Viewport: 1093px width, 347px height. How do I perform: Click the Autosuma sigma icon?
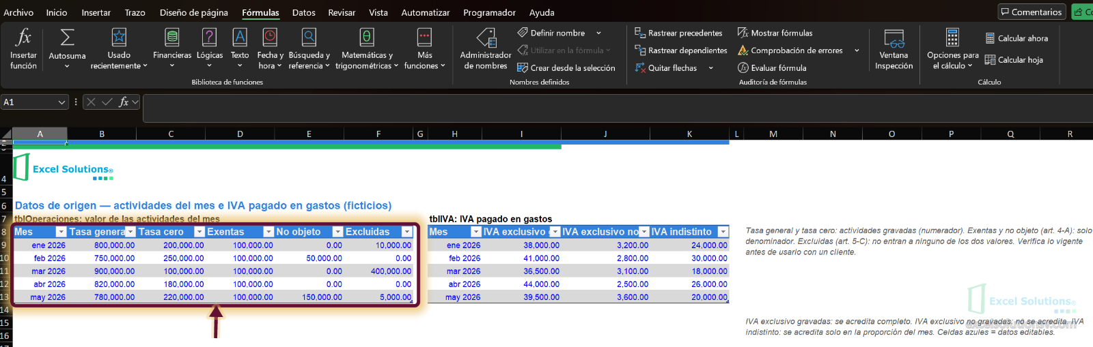67,37
